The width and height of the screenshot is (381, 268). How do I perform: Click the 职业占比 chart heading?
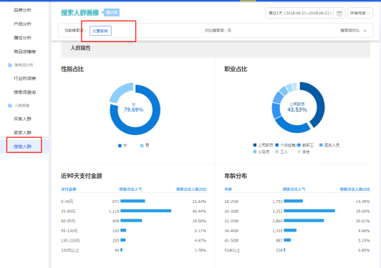point(236,69)
